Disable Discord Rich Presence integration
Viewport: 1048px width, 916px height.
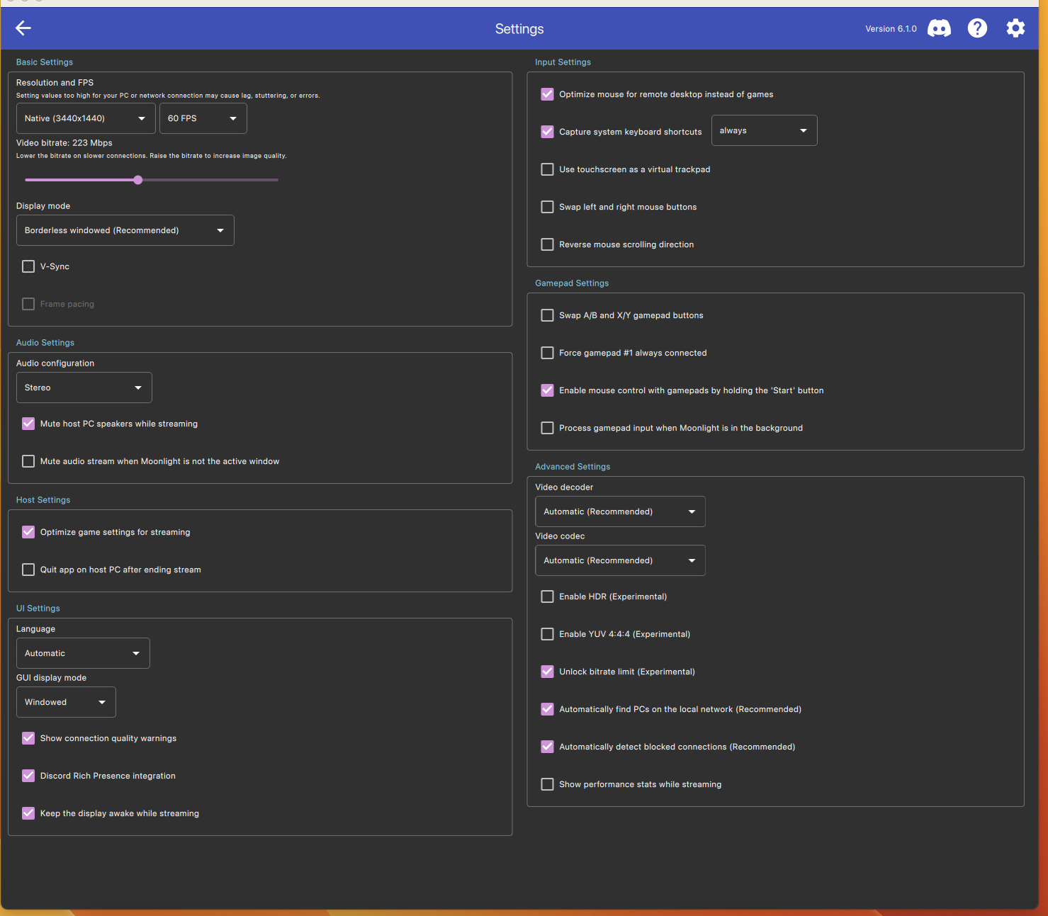coord(28,776)
